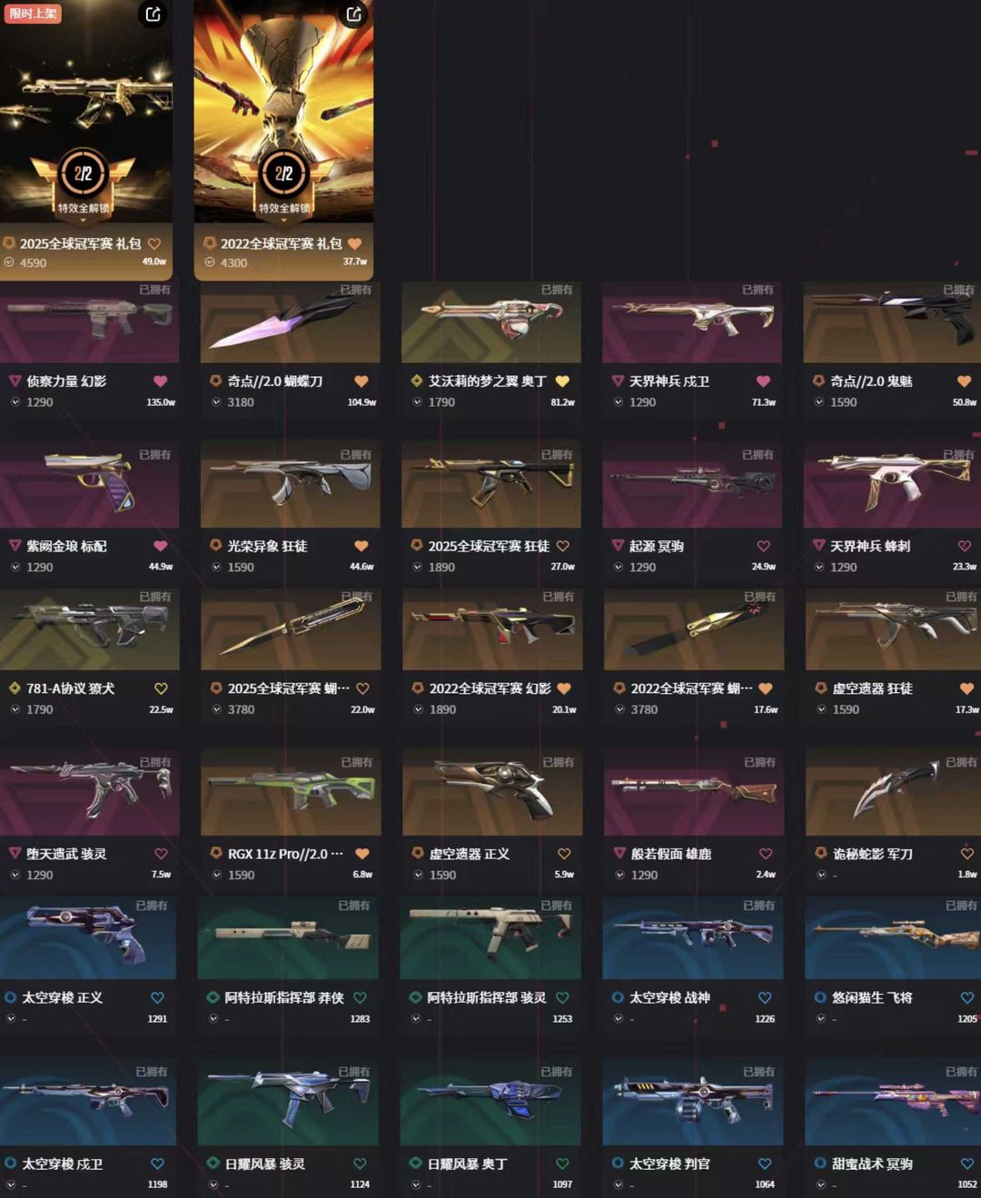
Task: Open 艾沃莉的梦之翼 奥丁 skin thumbnail
Action: (x=490, y=322)
